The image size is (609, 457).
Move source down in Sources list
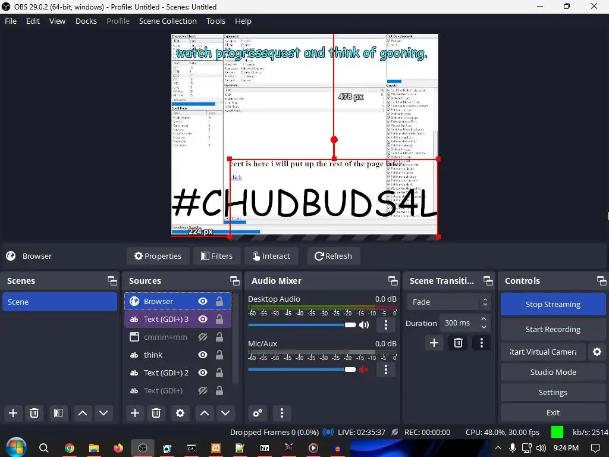coord(225,413)
